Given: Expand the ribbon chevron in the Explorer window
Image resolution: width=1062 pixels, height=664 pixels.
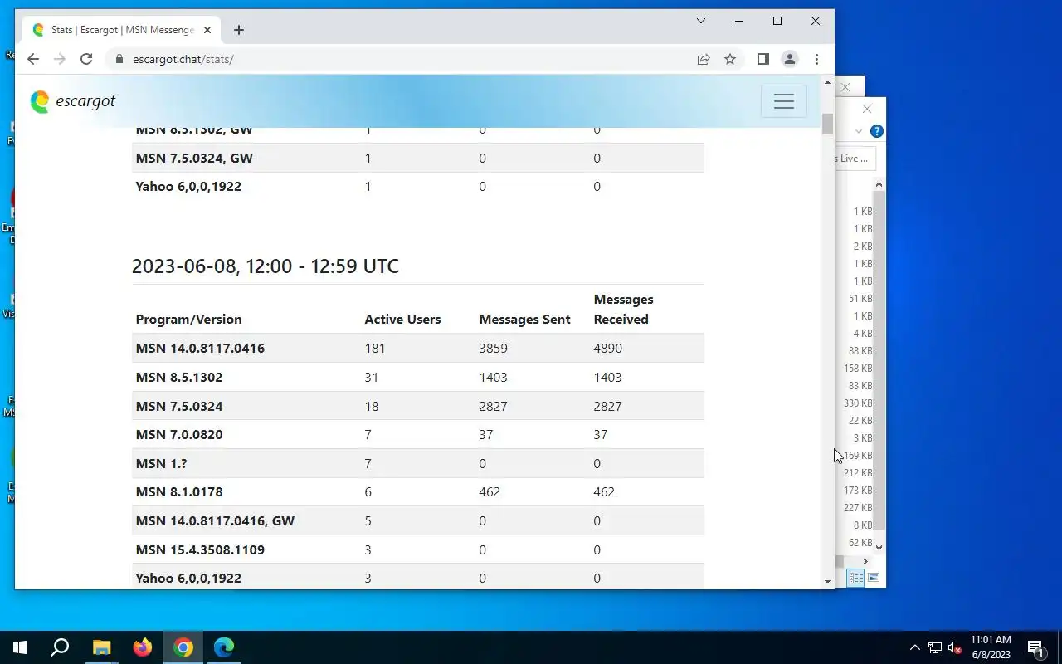Looking at the screenshot, I should (x=859, y=131).
